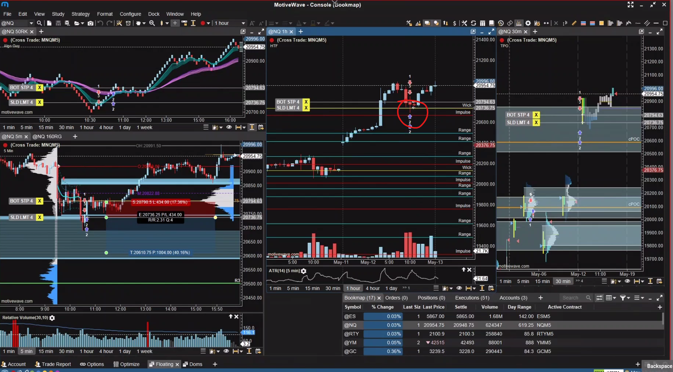673x372 pixels.
Task: Expand the @NQ symbol dropdown
Action: (31, 23)
